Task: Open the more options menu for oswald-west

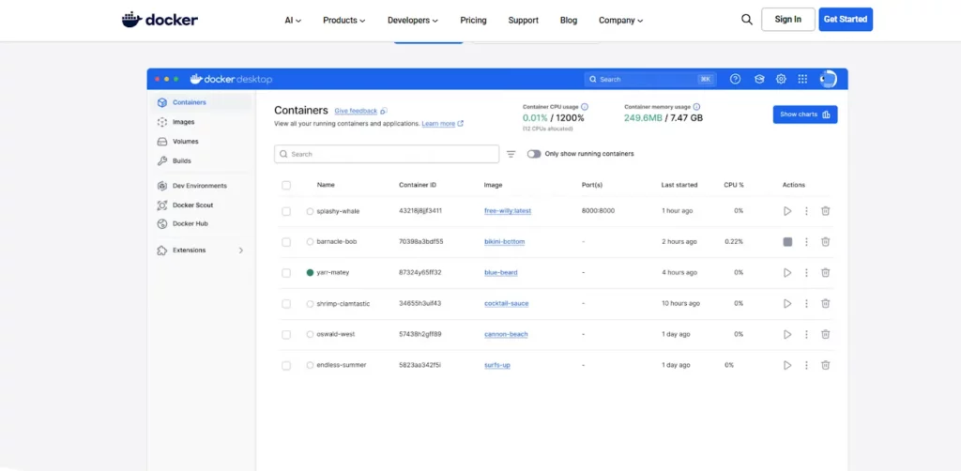Action: tap(806, 335)
